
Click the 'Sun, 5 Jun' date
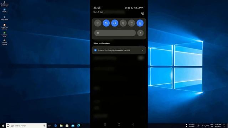(98, 12)
